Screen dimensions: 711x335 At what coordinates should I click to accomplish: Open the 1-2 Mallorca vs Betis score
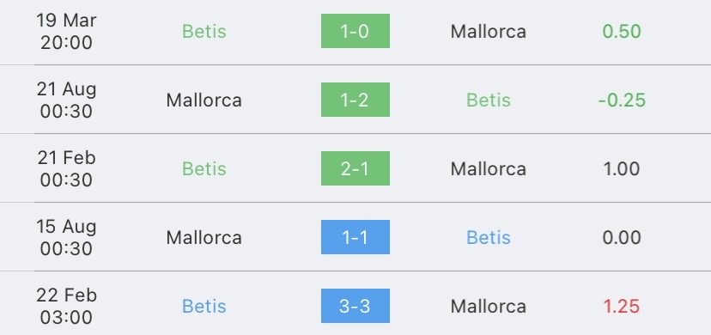(x=355, y=100)
